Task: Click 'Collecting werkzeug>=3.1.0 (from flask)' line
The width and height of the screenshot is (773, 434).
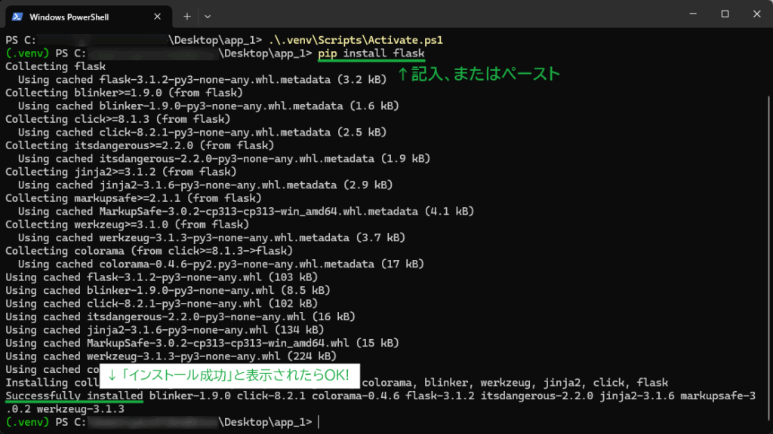Action: 127,225
